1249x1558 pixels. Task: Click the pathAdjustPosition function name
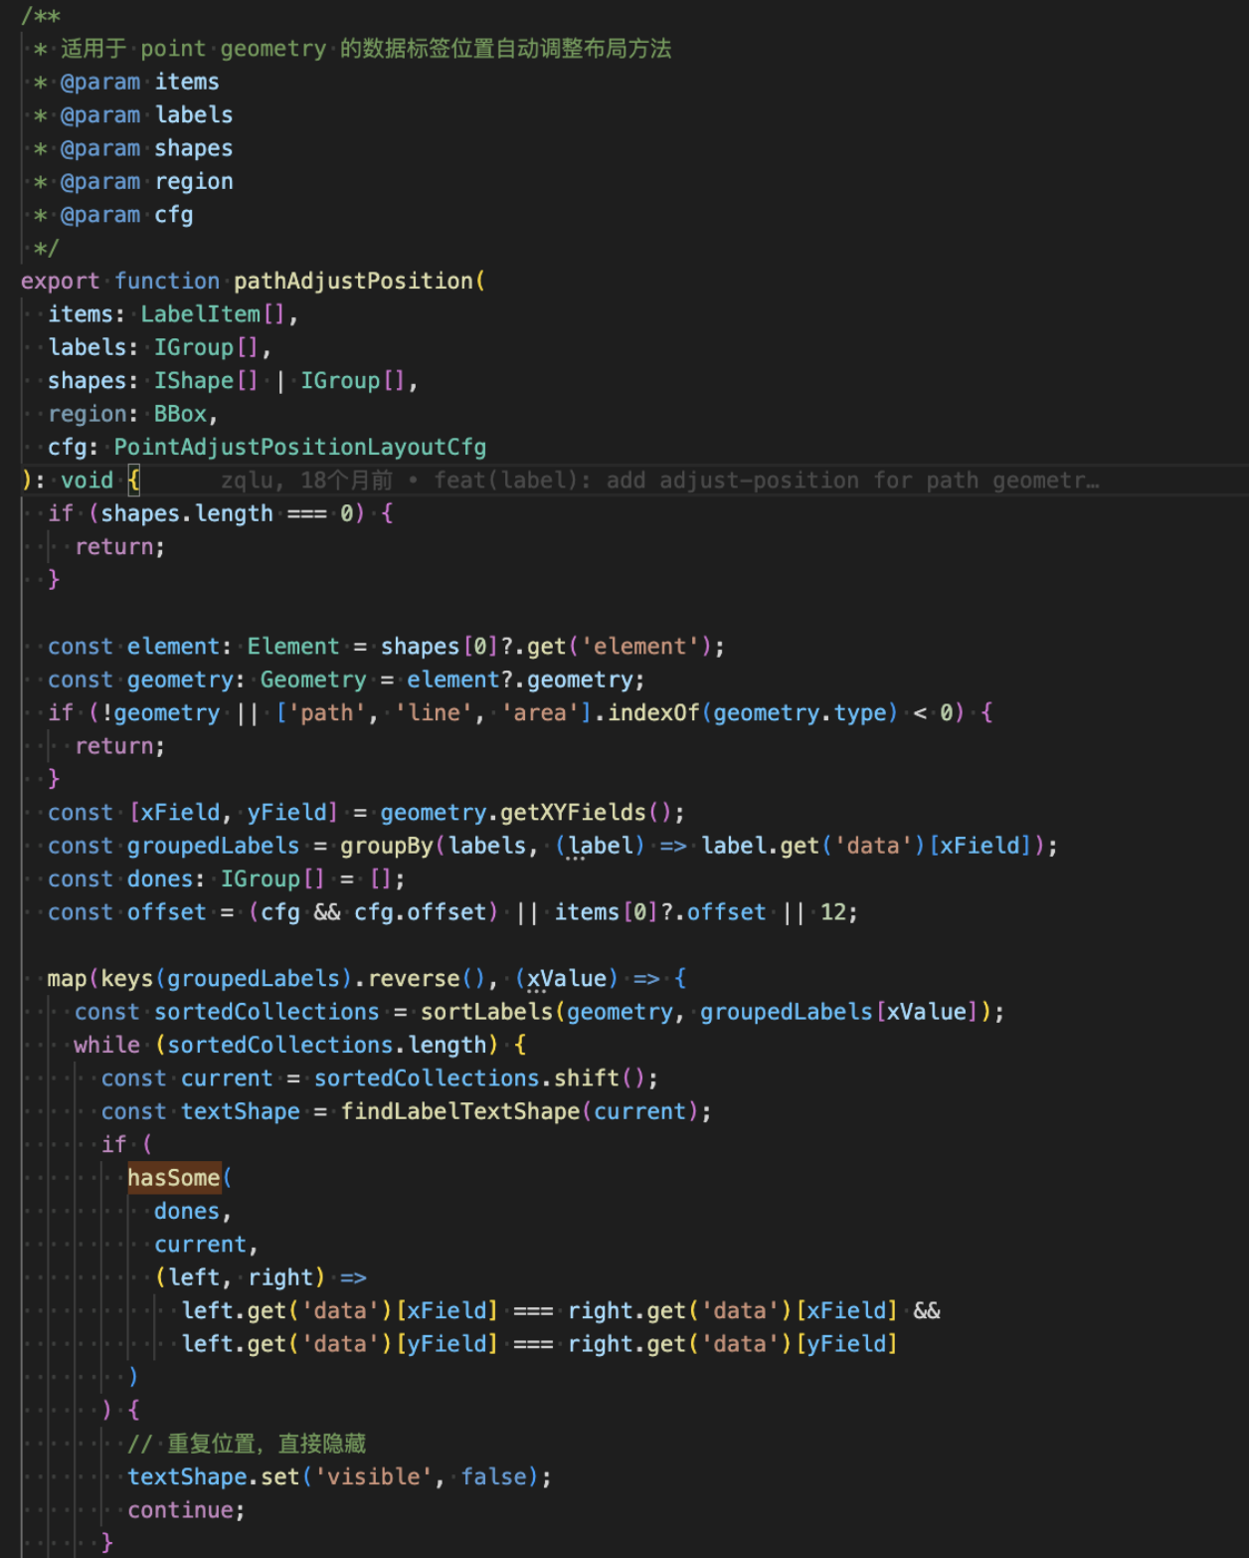tap(354, 281)
